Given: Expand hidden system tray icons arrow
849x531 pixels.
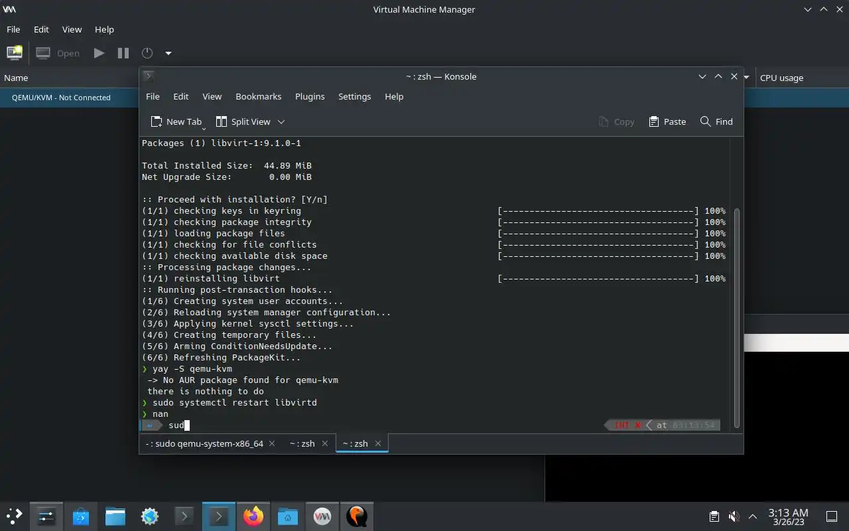Looking at the screenshot, I should tap(753, 516).
